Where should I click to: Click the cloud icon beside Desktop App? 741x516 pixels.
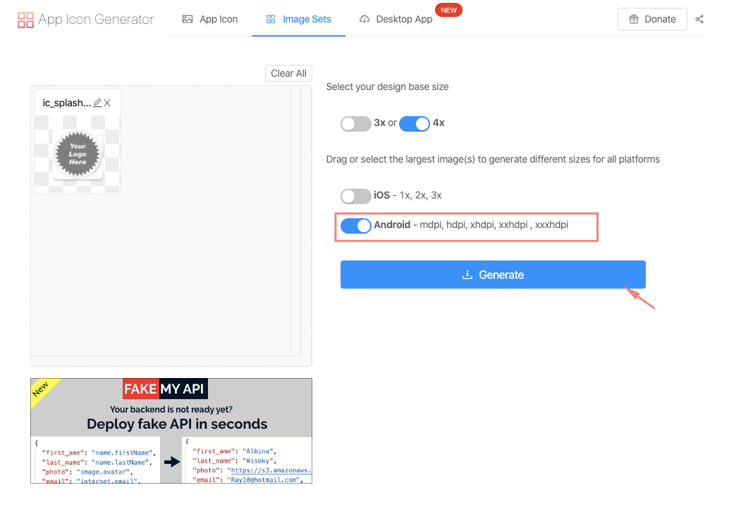365,19
